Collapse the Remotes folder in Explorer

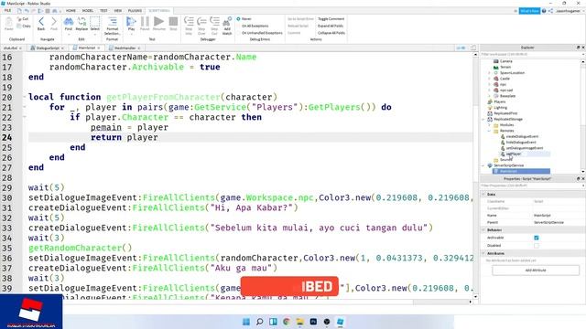489,131
